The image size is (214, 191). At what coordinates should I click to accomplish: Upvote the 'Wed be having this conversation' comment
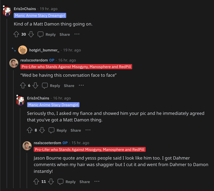pos(23,86)
